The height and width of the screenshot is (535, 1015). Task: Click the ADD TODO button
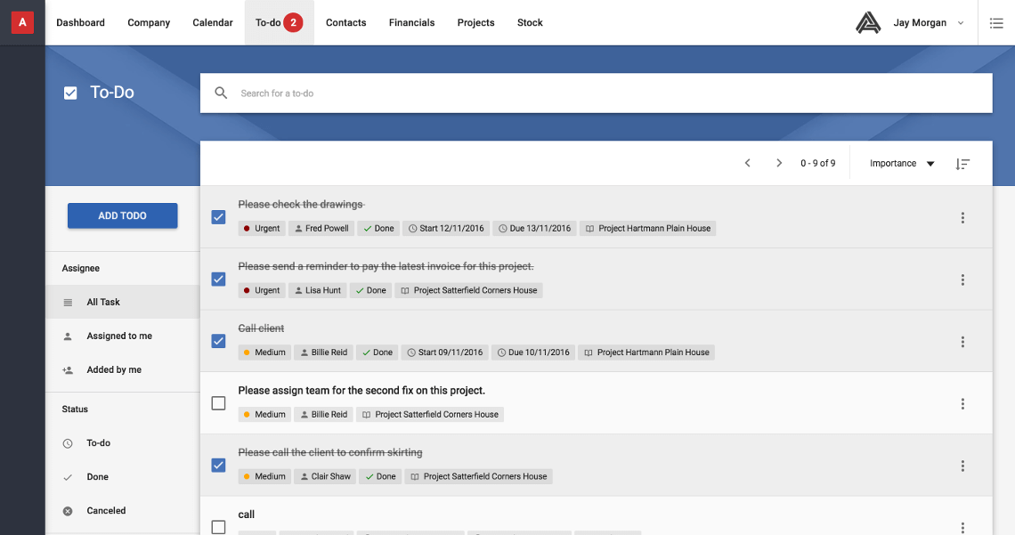122,215
